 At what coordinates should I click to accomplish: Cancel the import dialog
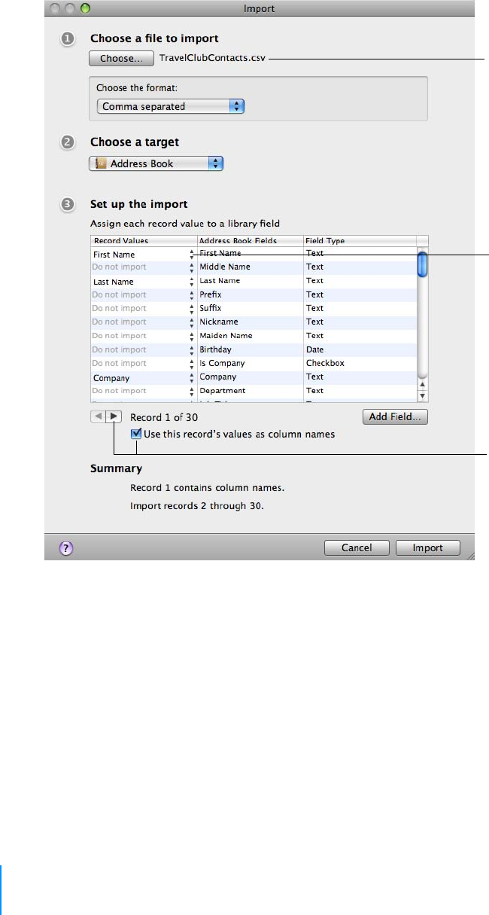(x=357, y=547)
